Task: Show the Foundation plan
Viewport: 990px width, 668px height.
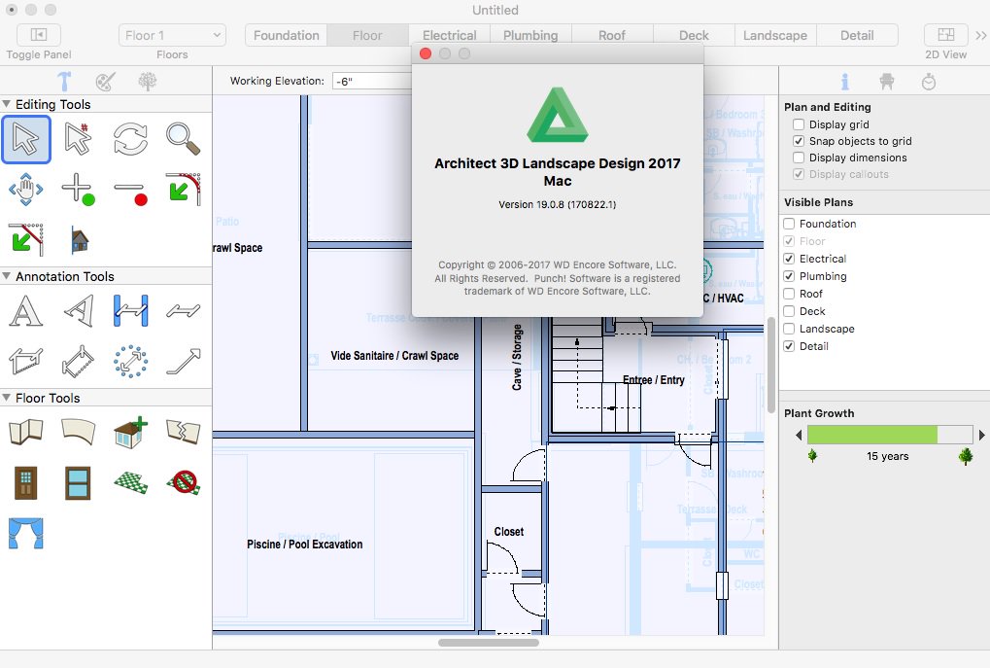Action: tap(789, 224)
